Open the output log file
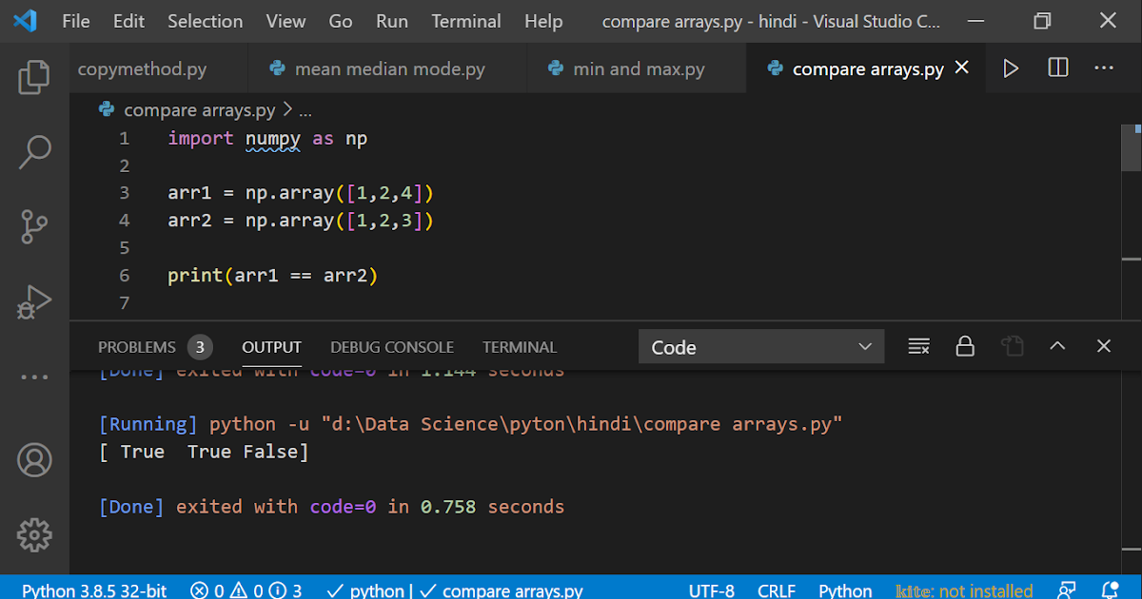The height and width of the screenshot is (599, 1142). click(x=1012, y=346)
